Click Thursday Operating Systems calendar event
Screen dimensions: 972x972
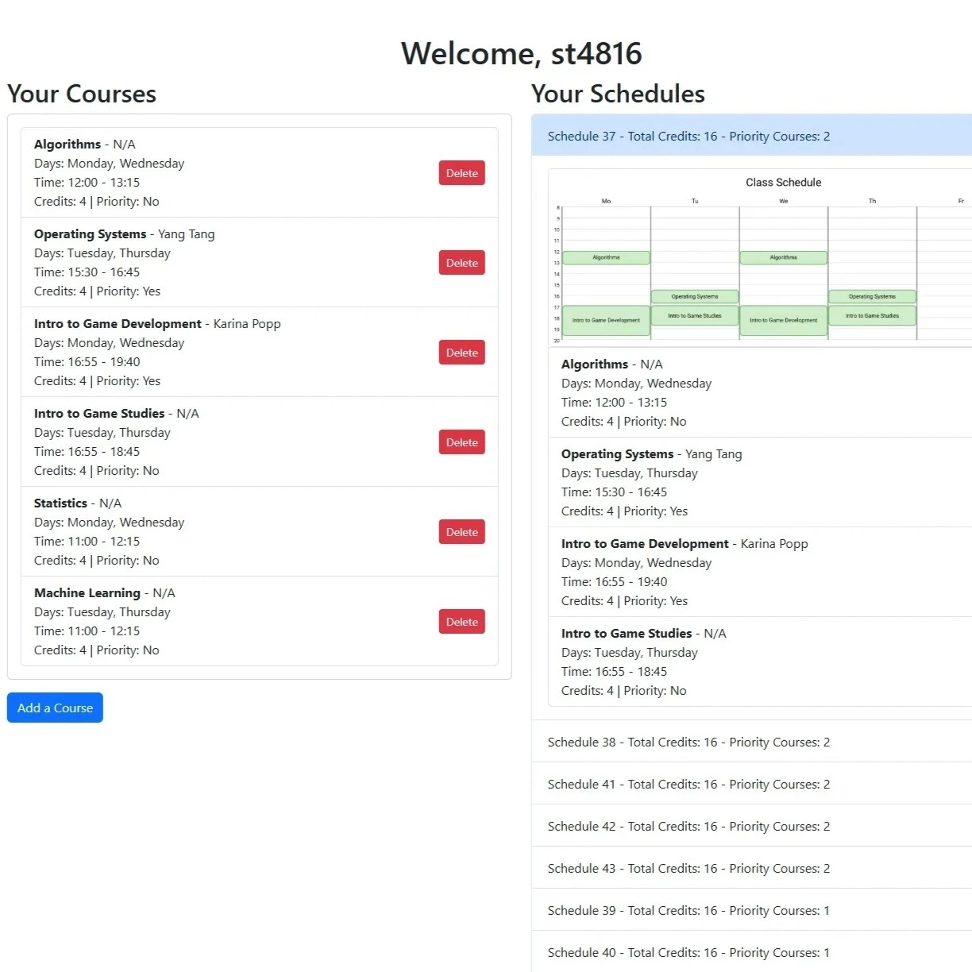click(872, 296)
